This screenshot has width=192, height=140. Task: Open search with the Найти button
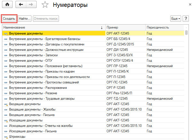click(x=25, y=19)
